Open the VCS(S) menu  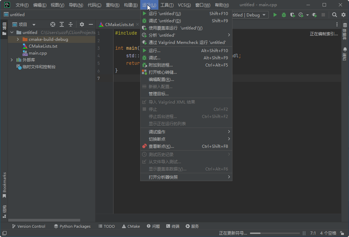click(x=184, y=5)
